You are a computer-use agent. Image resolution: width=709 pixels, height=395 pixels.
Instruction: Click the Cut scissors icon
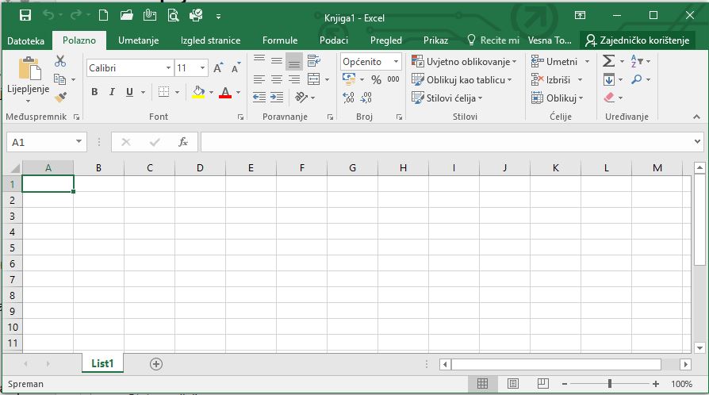(x=60, y=61)
